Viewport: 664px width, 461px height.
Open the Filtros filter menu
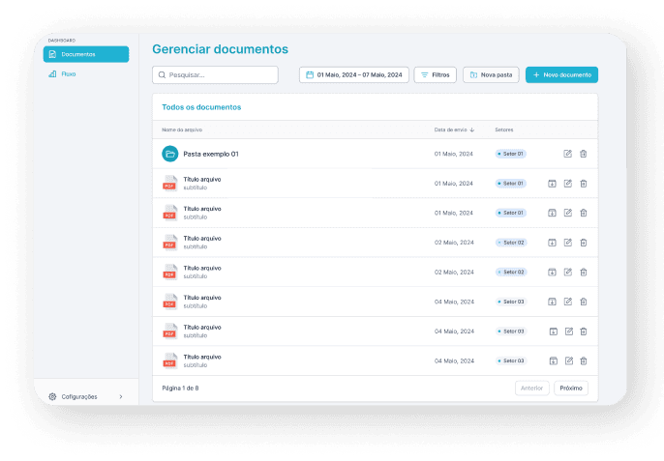[x=435, y=74]
